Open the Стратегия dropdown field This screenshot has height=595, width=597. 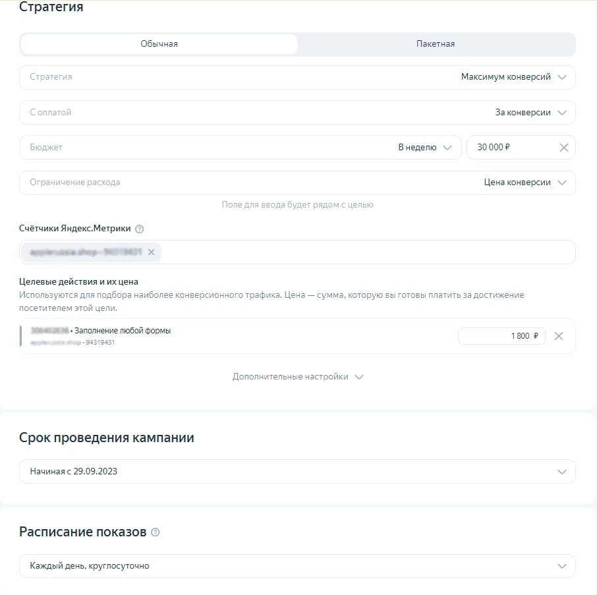pyautogui.click(x=297, y=77)
